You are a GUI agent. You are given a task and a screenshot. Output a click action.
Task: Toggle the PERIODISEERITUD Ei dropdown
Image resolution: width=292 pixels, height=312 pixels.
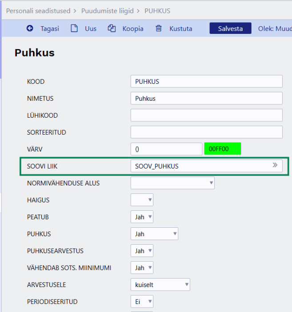(142, 302)
